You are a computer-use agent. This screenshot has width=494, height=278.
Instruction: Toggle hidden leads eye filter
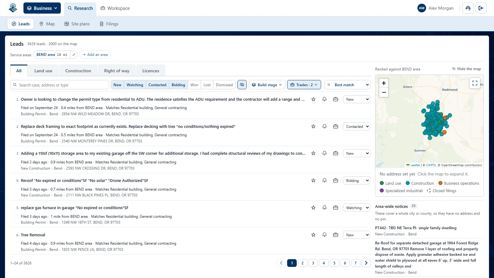242,85
